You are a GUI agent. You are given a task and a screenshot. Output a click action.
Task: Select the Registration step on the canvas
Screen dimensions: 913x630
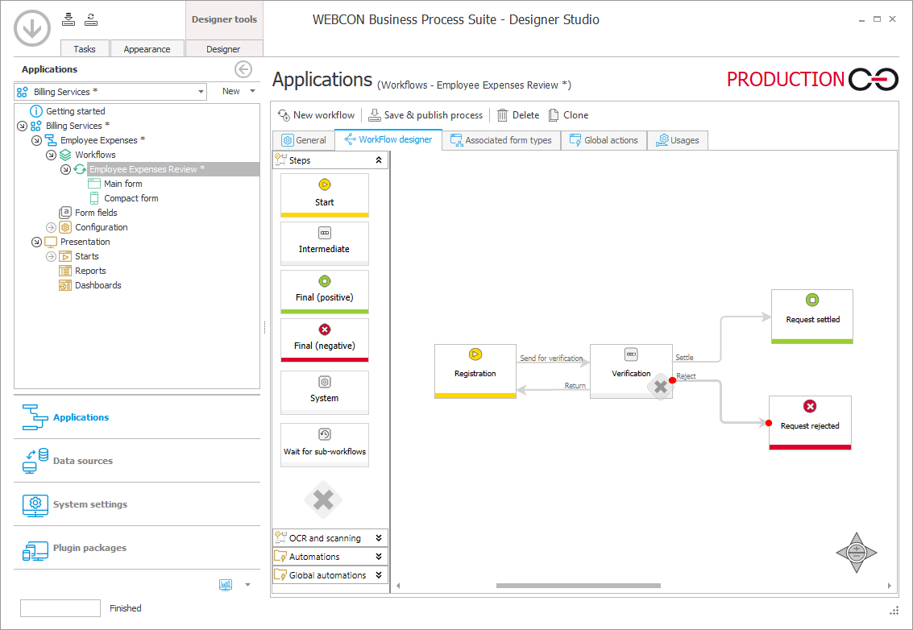(475, 371)
